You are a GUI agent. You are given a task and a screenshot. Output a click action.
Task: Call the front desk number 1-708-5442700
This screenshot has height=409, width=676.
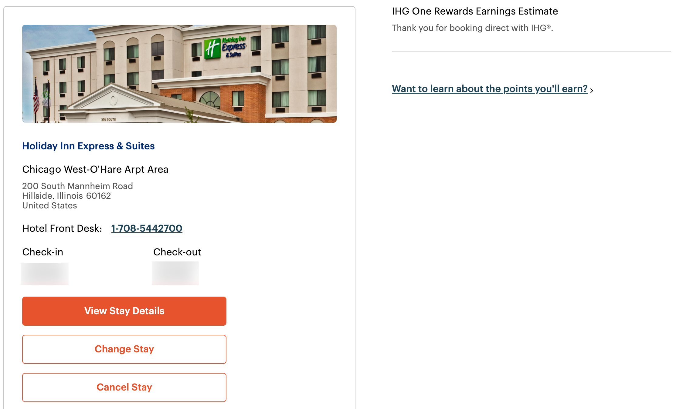click(147, 228)
